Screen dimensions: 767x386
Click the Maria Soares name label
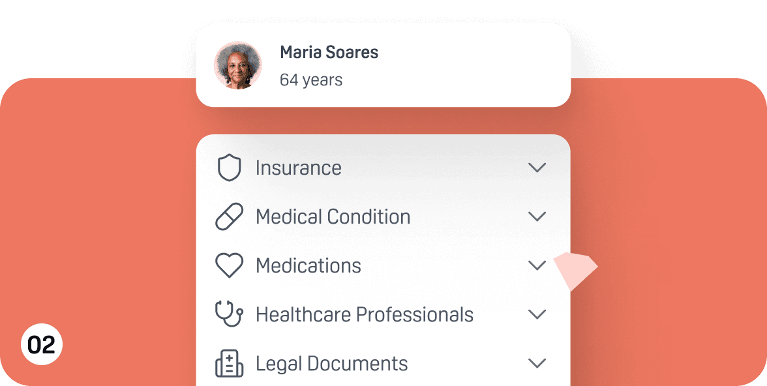pyautogui.click(x=329, y=52)
